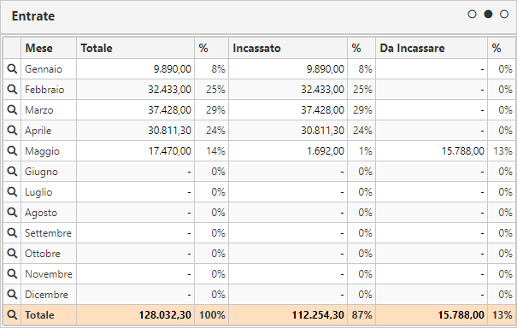Click magnifier icon next to Maggio
The width and height of the screenshot is (517, 328).
(12, 151)
